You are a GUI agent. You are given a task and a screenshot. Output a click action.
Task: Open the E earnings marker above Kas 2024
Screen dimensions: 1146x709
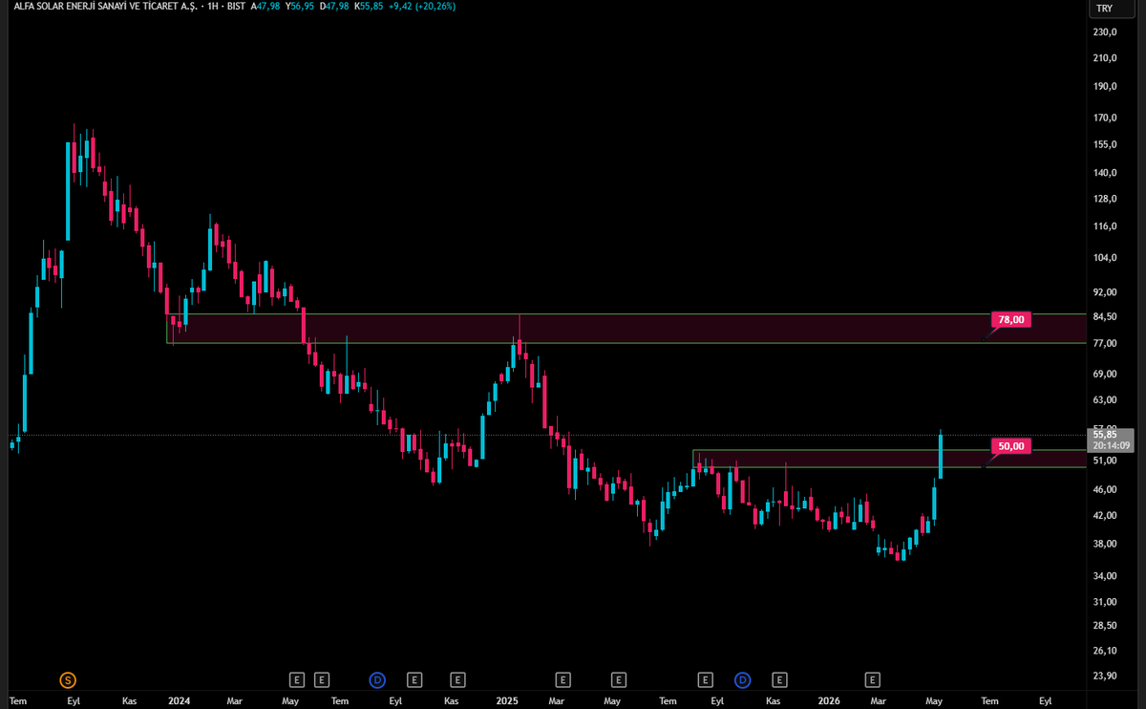(x=459, y=680)
